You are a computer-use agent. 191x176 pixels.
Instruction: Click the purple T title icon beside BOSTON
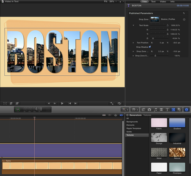pyautogui.click(x=129, y=5)
